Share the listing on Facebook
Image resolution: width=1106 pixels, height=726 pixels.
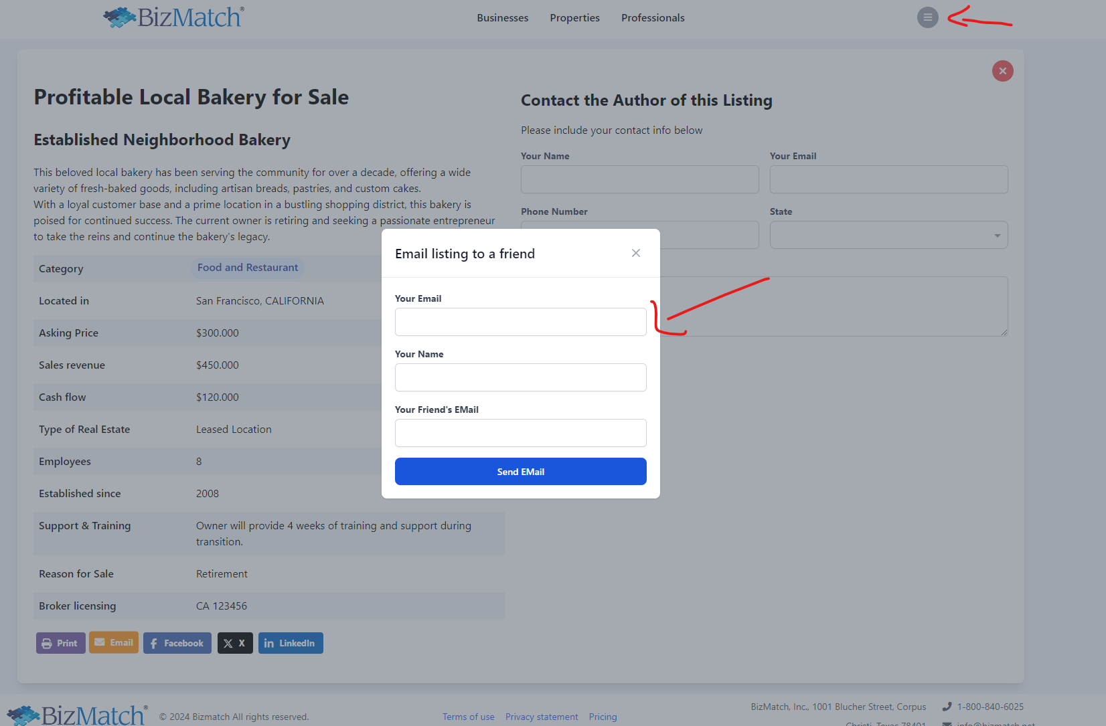(x=177, y=643)
